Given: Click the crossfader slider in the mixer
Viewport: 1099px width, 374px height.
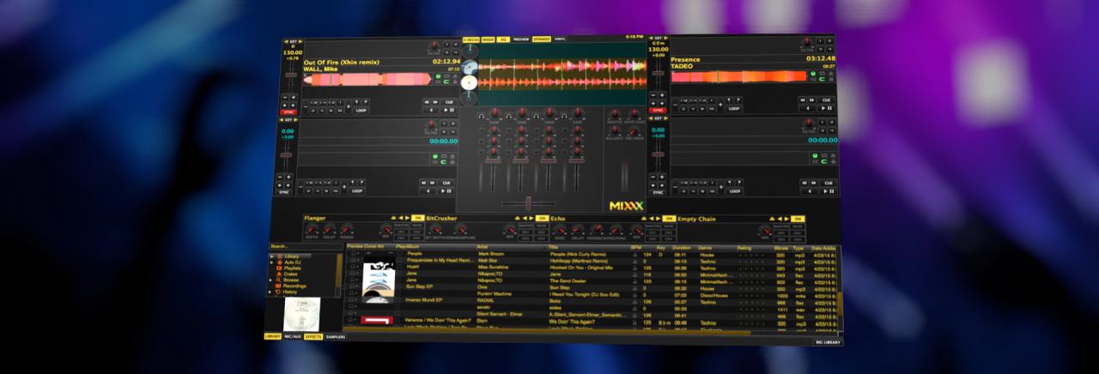Looking at the screenshot, I should click(x=529, y=202).
